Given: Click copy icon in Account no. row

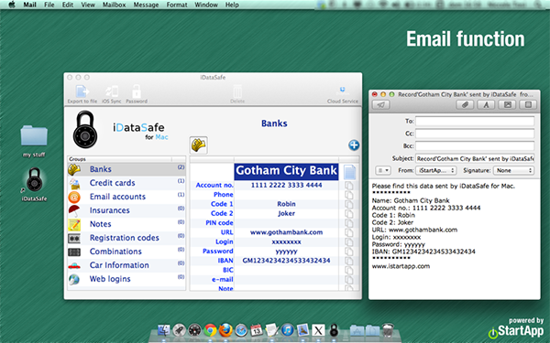Looking at the screenshot, I should pos(348,185).
